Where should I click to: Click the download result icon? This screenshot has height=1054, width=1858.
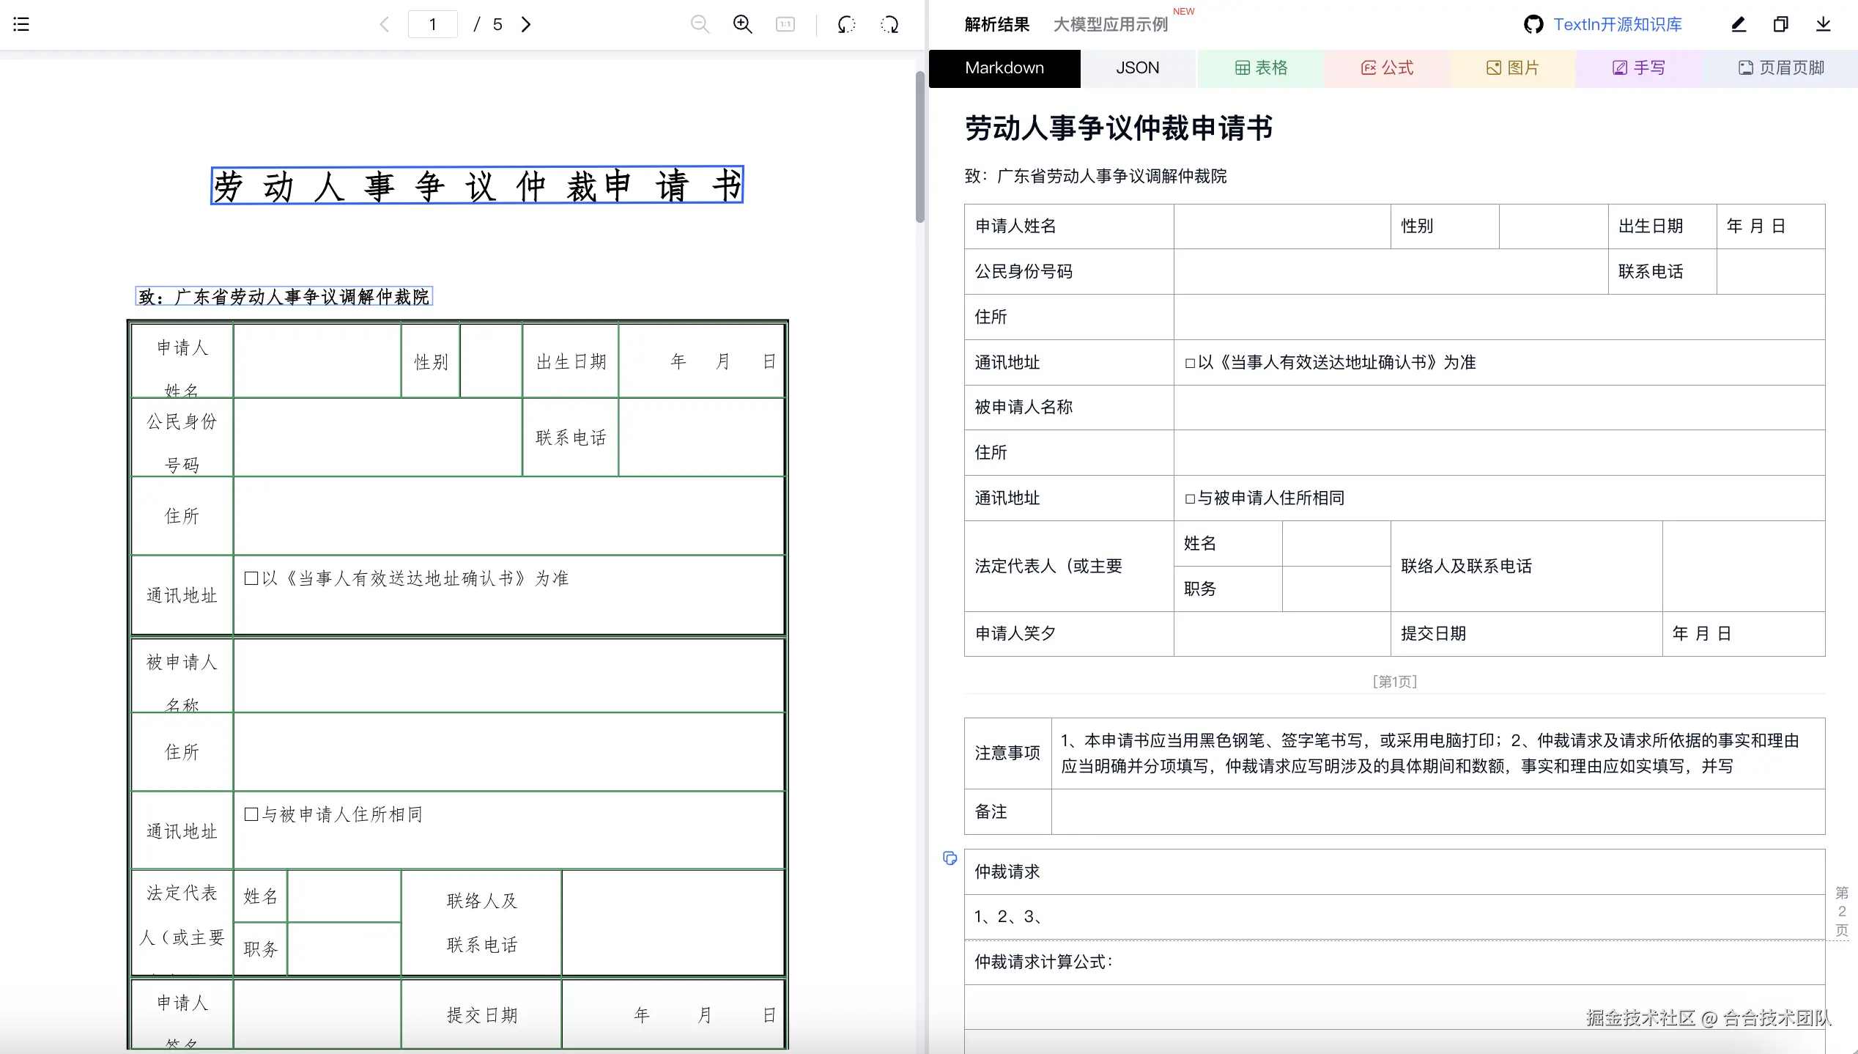click(1823, 24)
